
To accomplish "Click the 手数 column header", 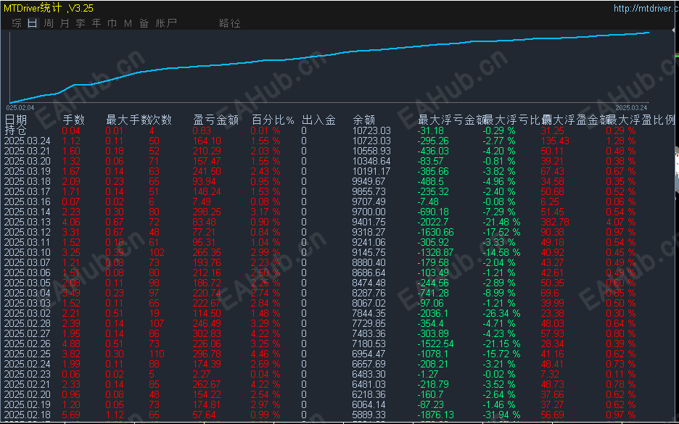I will click(x=73, y=120).
